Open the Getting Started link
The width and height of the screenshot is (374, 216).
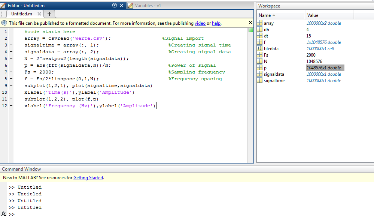click(x=88, y=178)
